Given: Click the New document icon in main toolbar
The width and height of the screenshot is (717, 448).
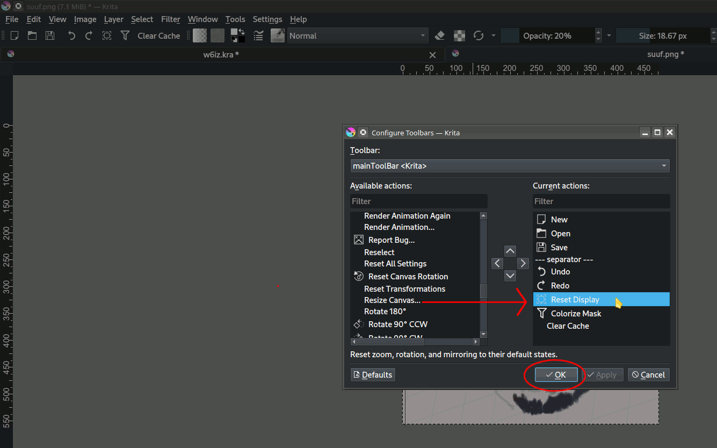Looking at the screenshot, I should click(x=15, y=35).
